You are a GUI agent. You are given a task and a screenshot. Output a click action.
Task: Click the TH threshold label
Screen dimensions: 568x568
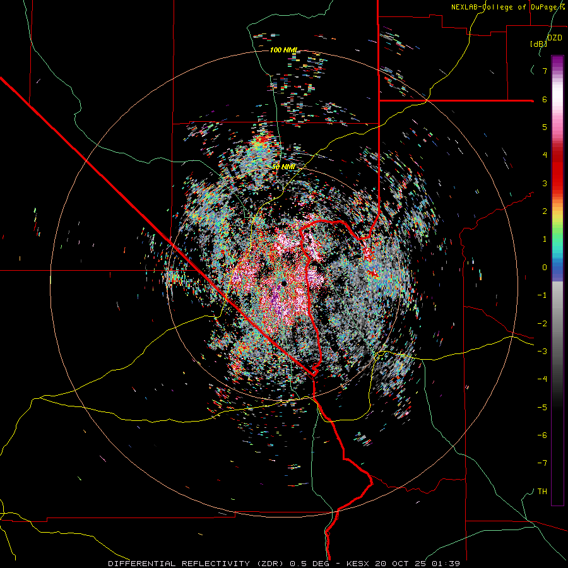(x=542, y=492)
